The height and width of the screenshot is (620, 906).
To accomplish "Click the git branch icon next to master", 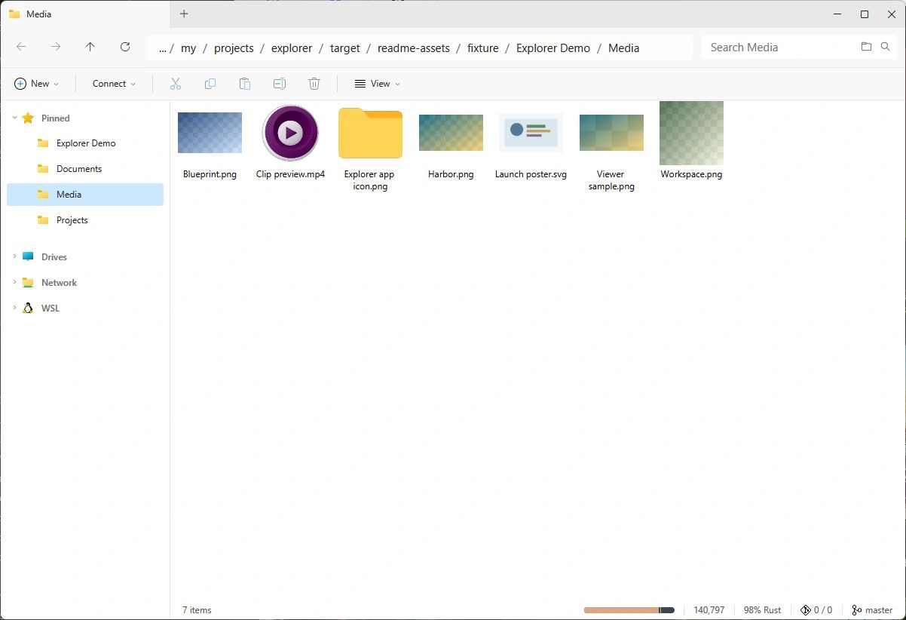I will [856, 609].
